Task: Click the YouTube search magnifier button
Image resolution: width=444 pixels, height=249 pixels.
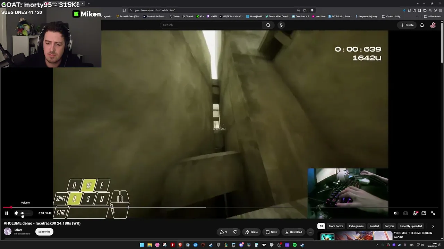Action: (268, 25)
